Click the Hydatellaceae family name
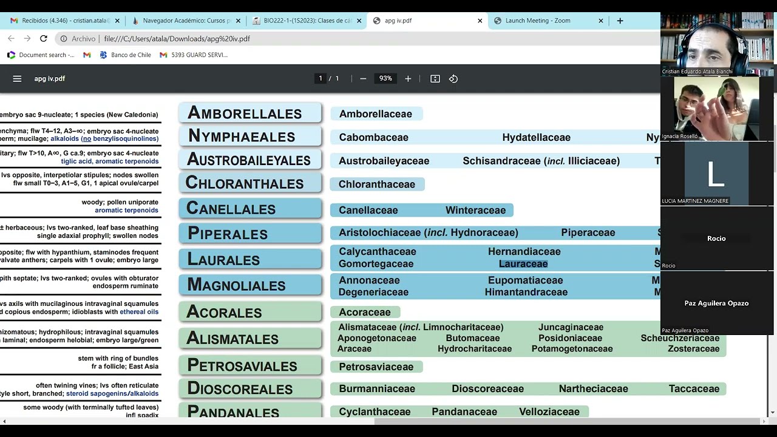Image resolution: width=777 pixels, height=437 pixels. [x=537, y=137]
